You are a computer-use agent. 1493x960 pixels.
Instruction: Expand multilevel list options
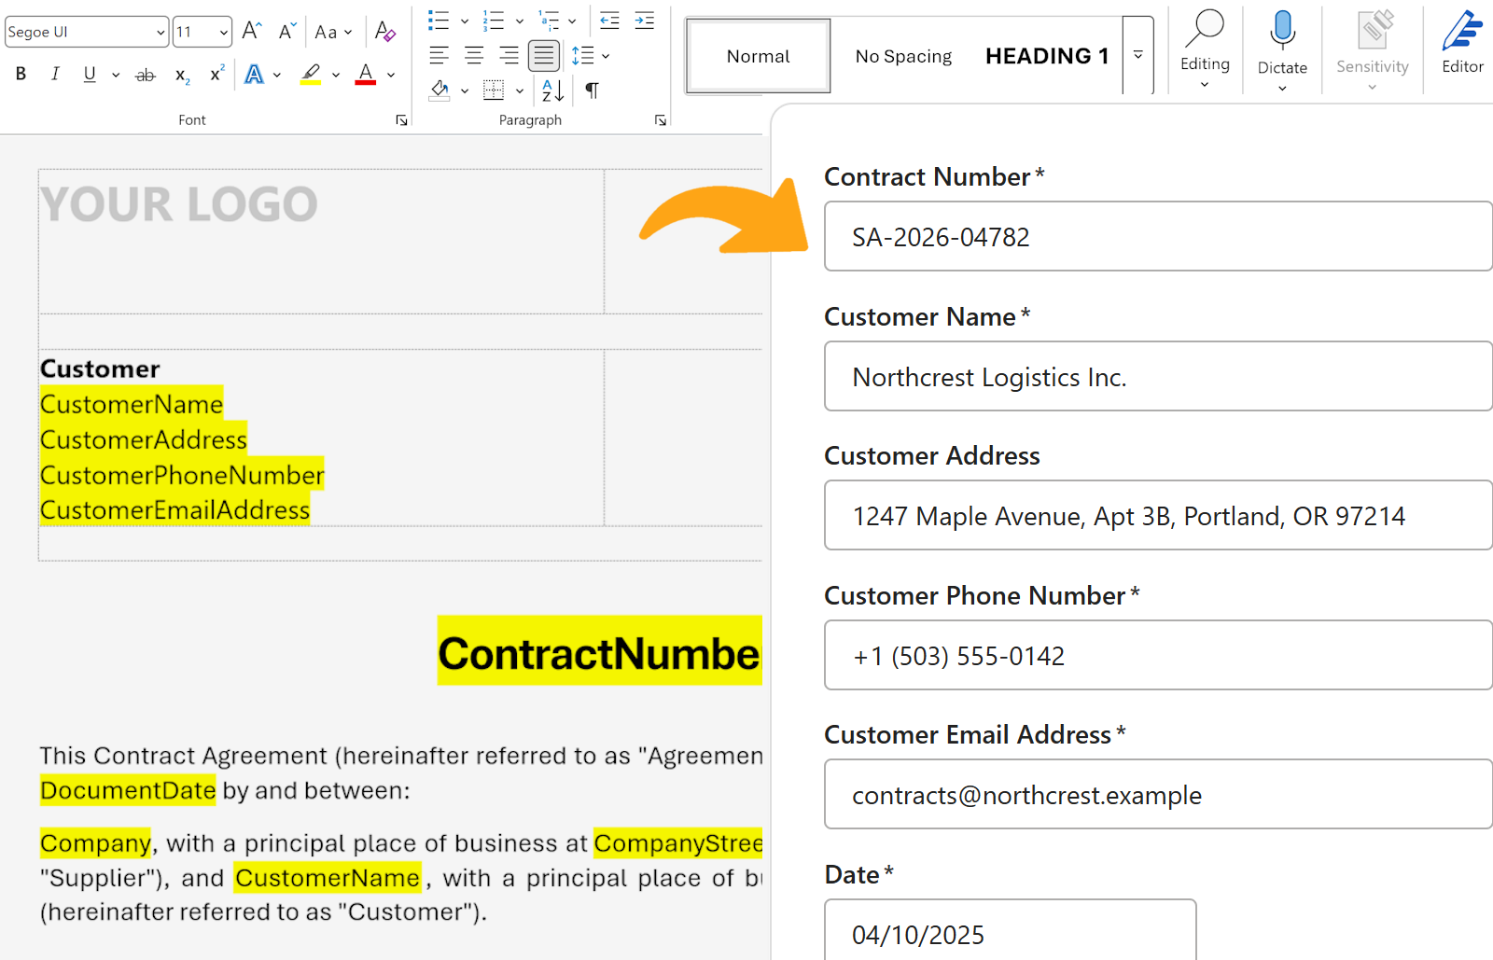[x=572, y=21]
